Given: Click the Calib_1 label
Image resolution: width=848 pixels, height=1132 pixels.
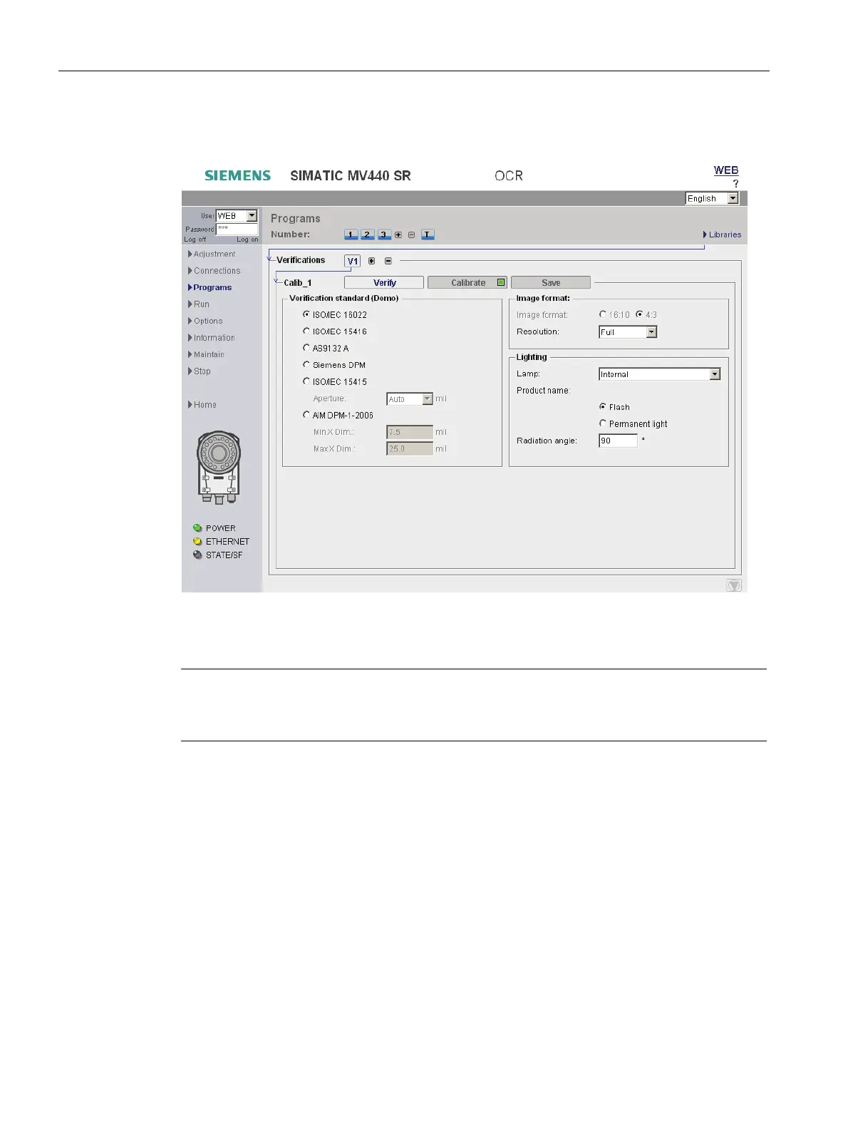Looking at the screenshot, I should click(298, 283).
